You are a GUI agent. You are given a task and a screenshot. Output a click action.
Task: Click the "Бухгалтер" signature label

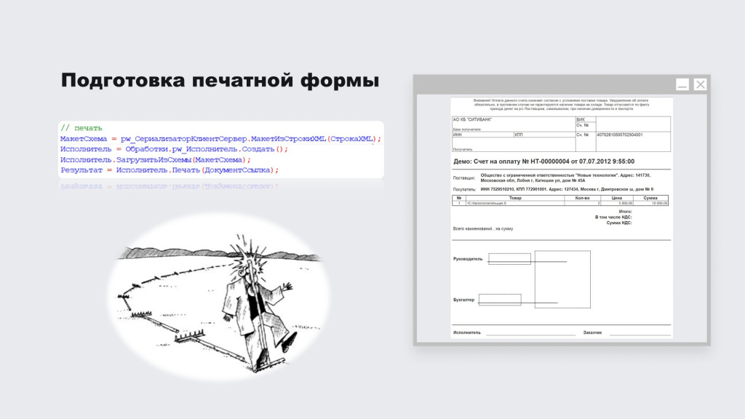click(463, 300)
